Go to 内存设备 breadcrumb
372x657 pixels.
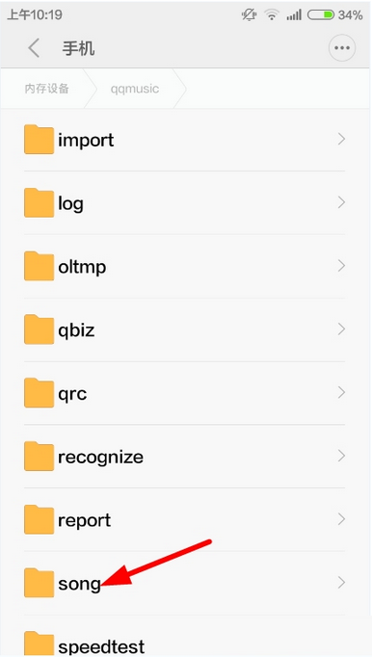46,89
